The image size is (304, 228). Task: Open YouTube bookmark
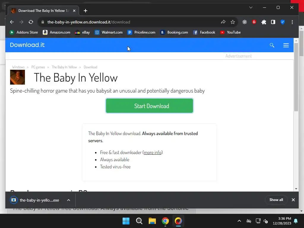pos(230,32)
